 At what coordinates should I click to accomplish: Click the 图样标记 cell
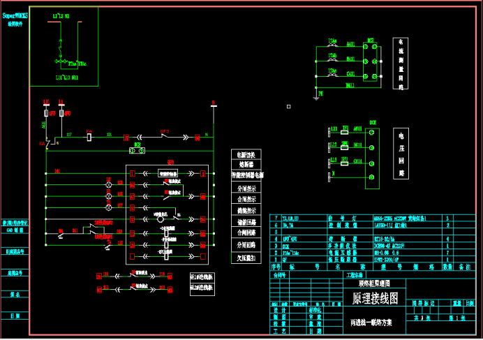(x=423, y=303)
